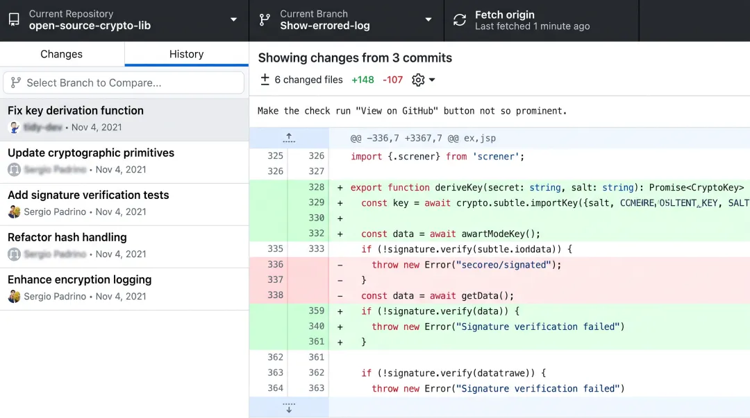Click removed line 336 throwing secoreo/signated

point(499,265)
